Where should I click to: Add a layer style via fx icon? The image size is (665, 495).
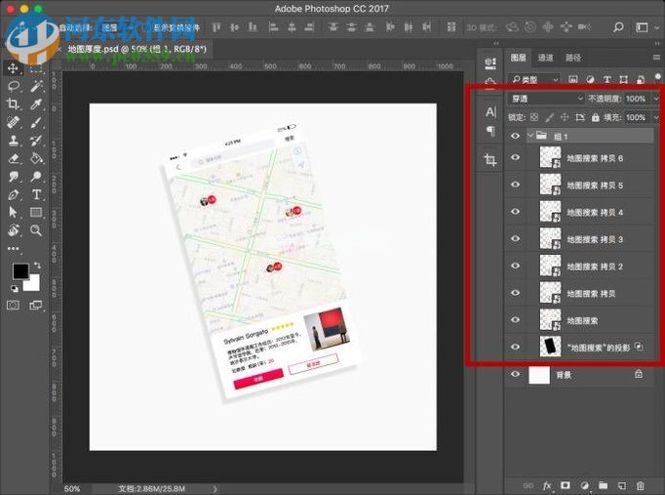547,485
